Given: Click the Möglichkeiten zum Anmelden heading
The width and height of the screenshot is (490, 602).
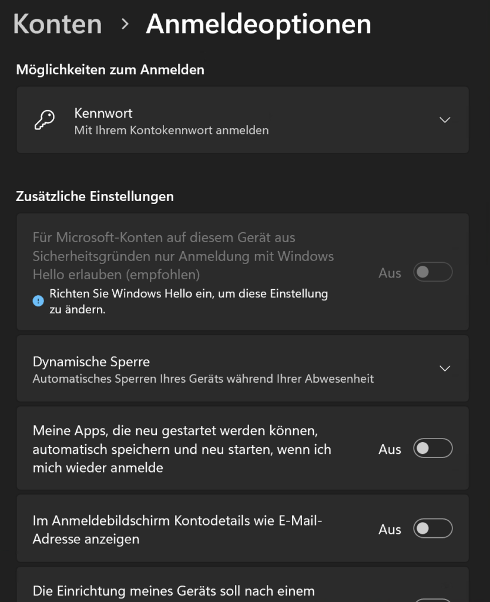Looking at the screenshot, I should (110, 69).
